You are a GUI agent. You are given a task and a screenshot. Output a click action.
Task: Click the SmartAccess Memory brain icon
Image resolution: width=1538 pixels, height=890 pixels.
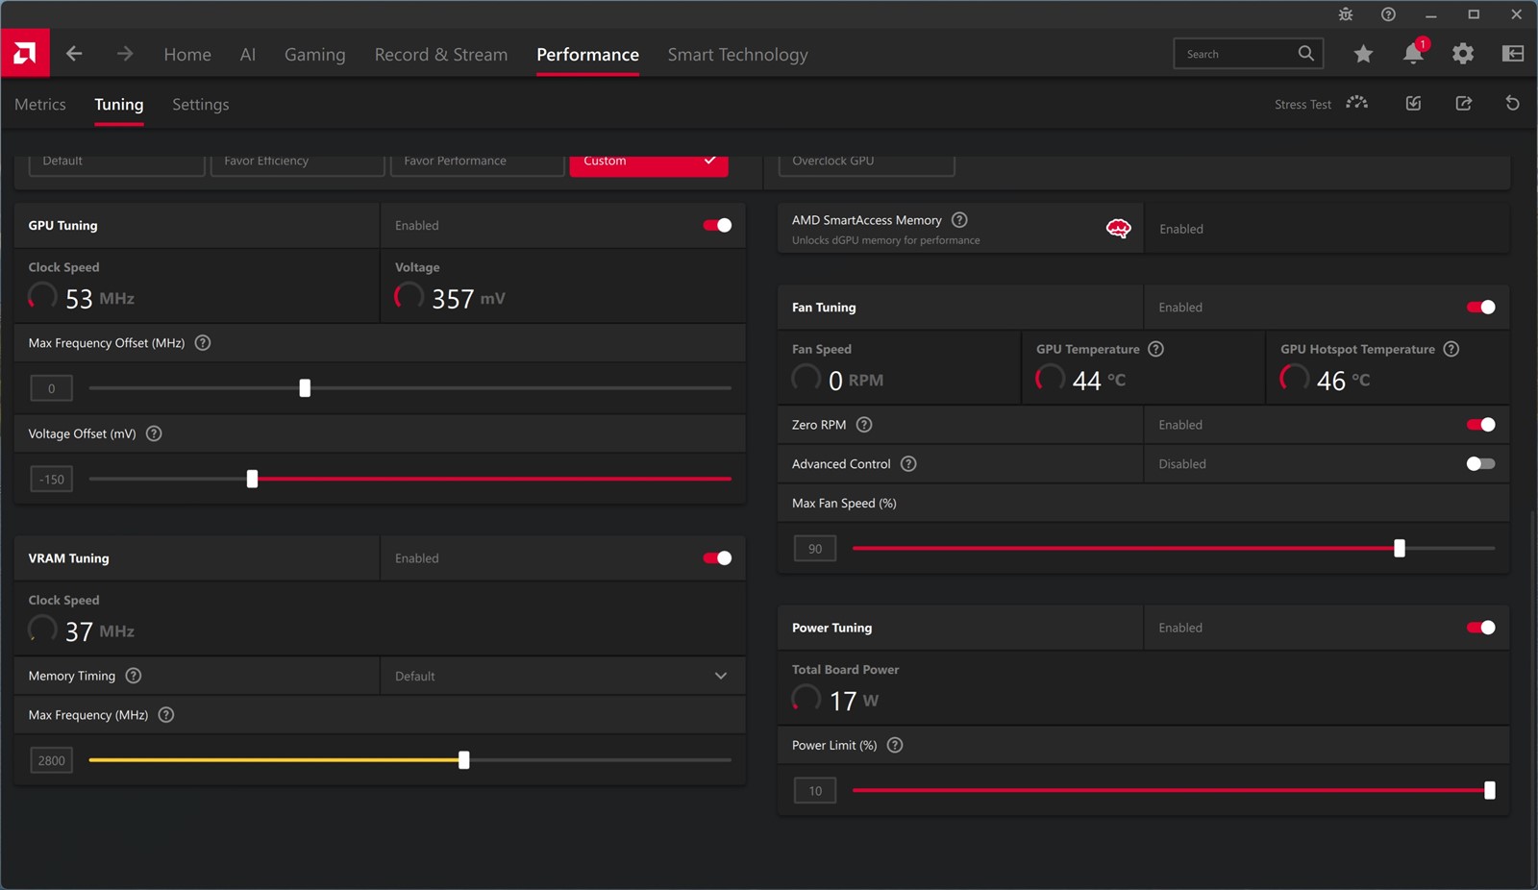(1118, 229)
